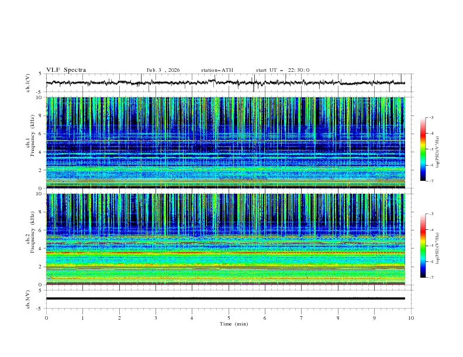The height and width of the screenshot is (357, 463).
Task: Click the 6 kHz tick label on ch.2 axis
Action: pyautogui.click(x=42, y=230)
